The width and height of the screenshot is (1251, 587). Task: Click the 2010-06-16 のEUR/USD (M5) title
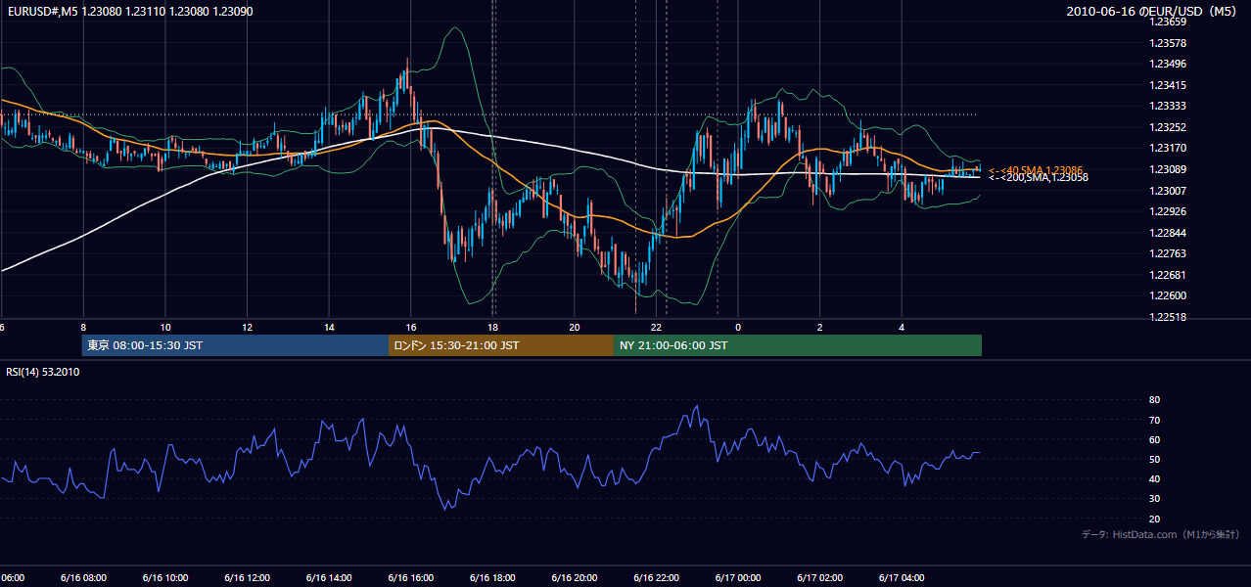coord(1153,11)
